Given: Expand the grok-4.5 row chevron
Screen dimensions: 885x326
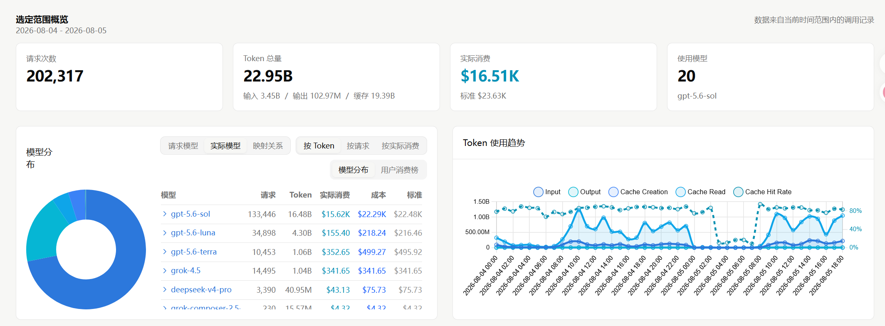Looking at the screenshot, I should coord(165,270).
